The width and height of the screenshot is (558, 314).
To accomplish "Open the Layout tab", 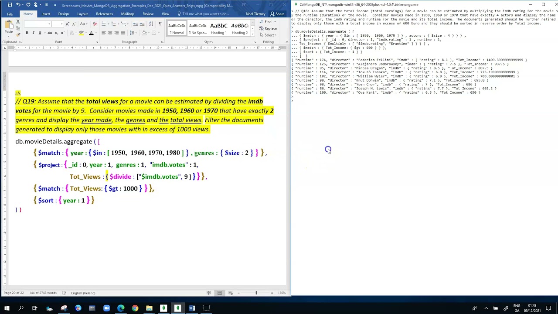I will point(82,14).
